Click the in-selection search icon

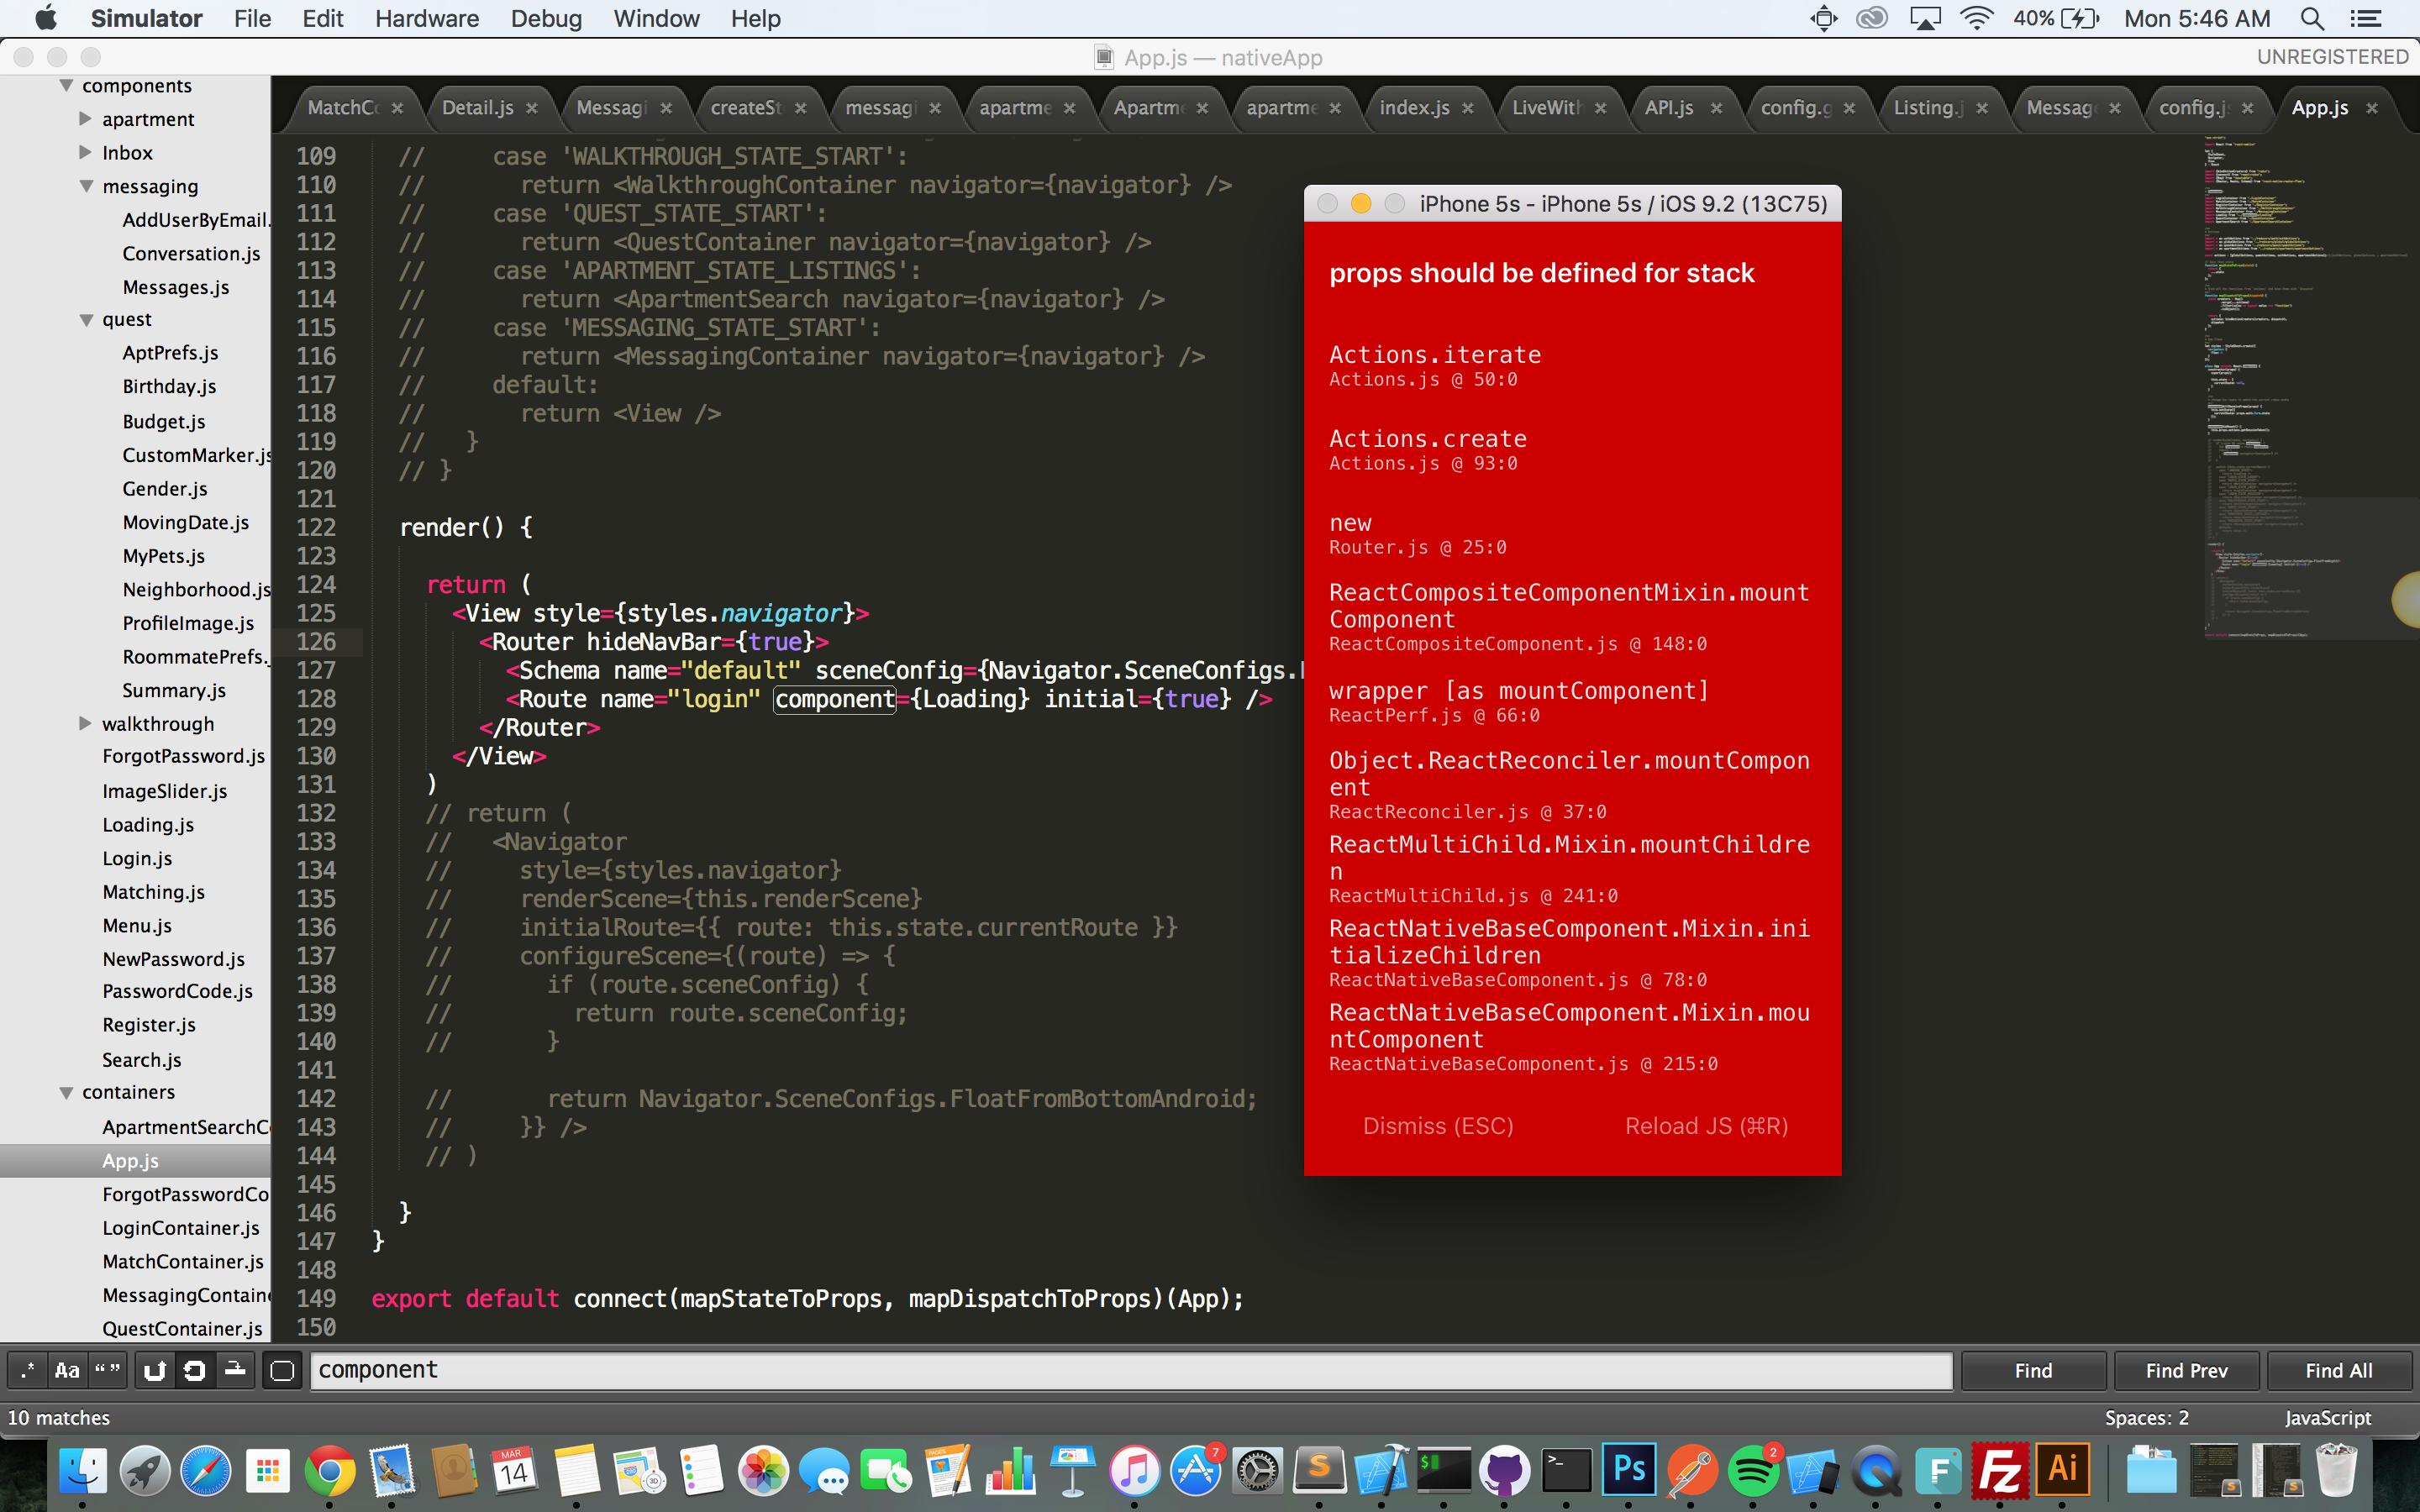[x=235, y=1370]
